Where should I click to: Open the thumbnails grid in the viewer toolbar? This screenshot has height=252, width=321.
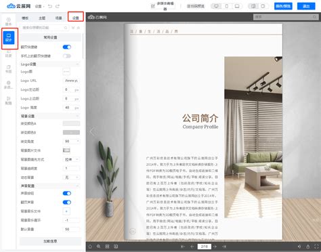pos(107,247)
